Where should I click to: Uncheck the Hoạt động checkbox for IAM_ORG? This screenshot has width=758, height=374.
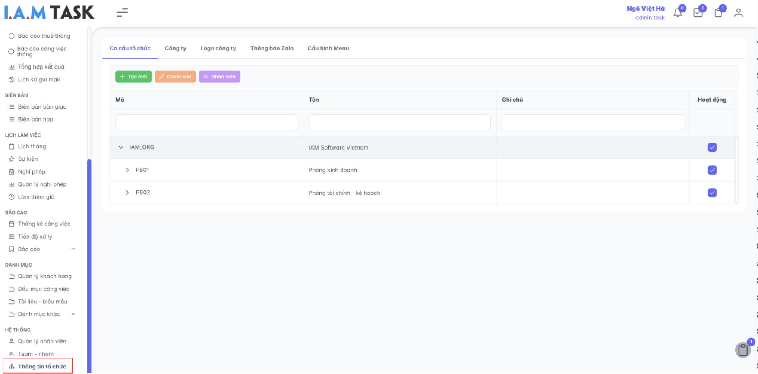pos(712,147)
